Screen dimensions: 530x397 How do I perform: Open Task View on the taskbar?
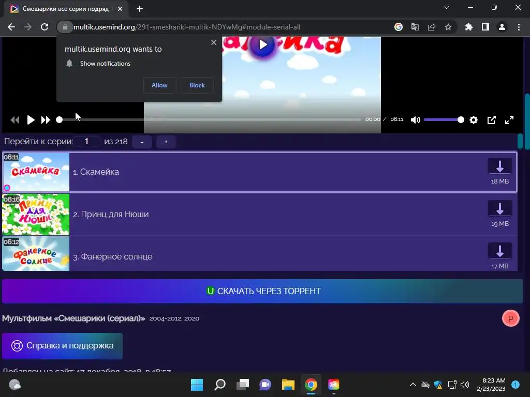point(243,385)
